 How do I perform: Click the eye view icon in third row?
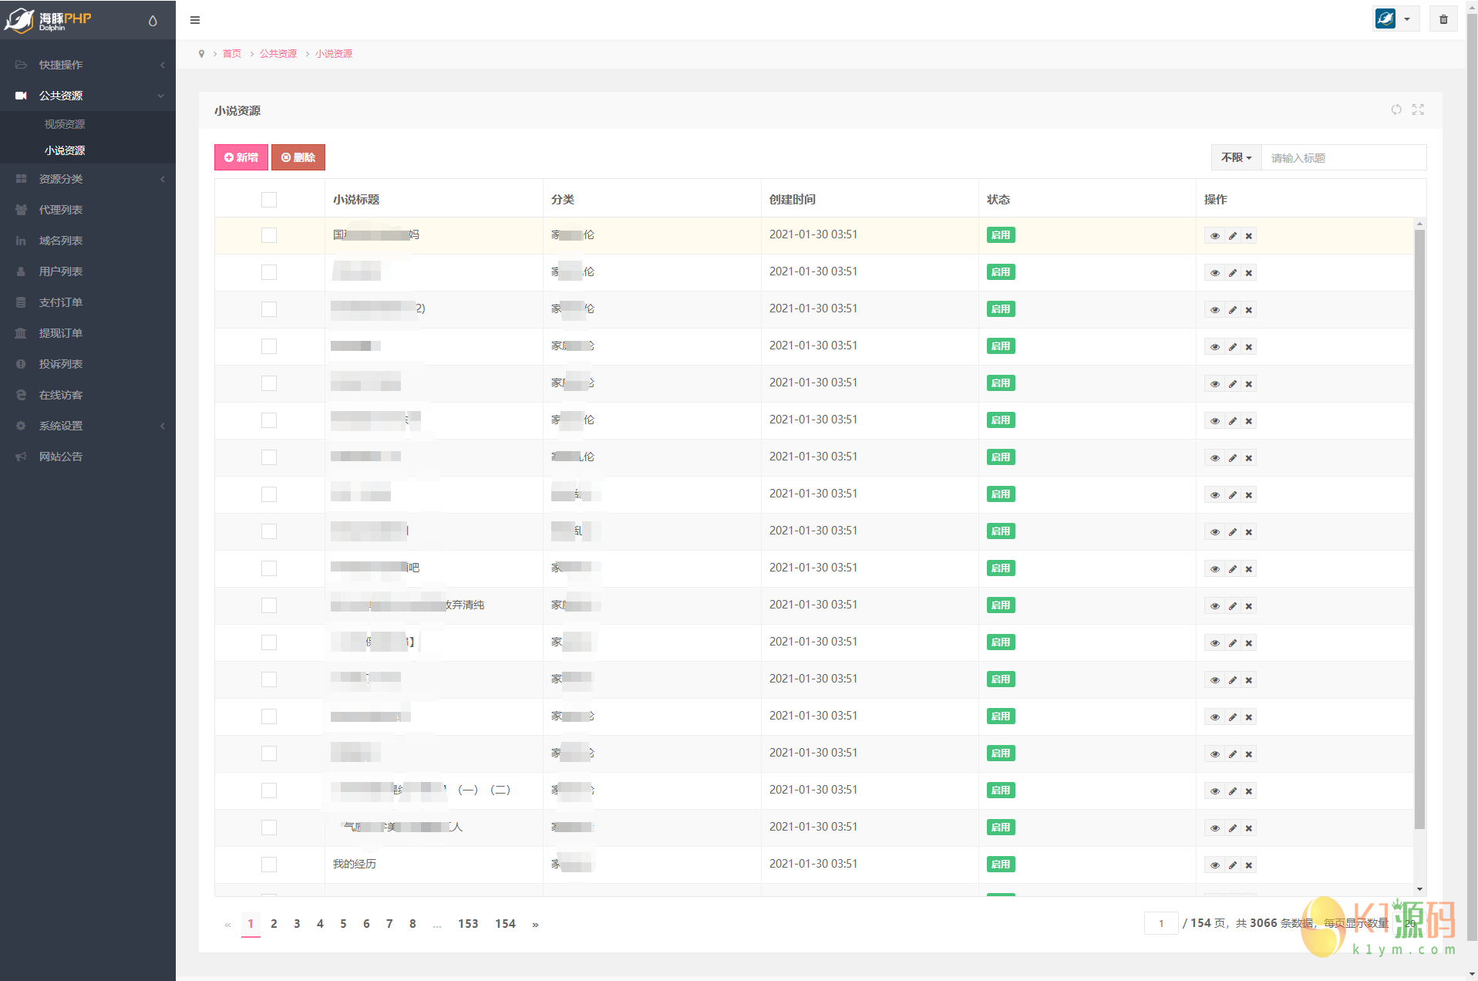pyautogui.click(x=1214, y=310)
